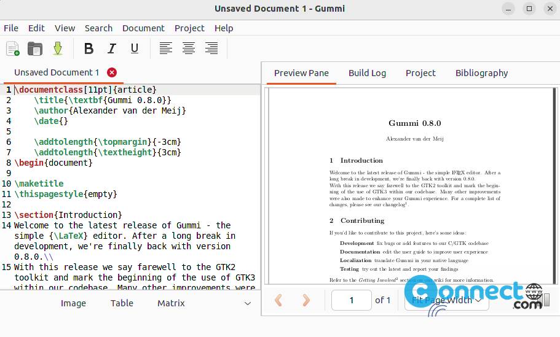Screen dimensions: 560x337
Task: Go to the previous preview page
Action: click(278, 300)
